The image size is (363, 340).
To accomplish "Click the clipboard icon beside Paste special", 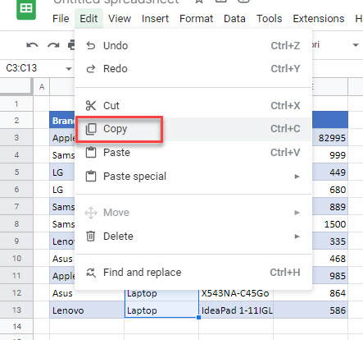I will 91,177.
